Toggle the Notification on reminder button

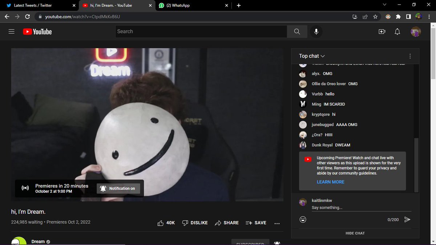coord(118,188)
